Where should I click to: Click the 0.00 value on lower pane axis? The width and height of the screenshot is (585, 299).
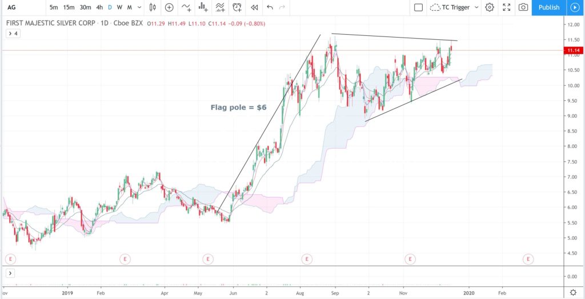click(x=572, y=276)
